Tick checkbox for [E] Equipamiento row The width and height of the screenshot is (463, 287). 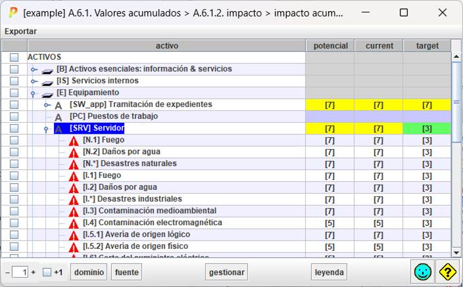pos(14,93)
